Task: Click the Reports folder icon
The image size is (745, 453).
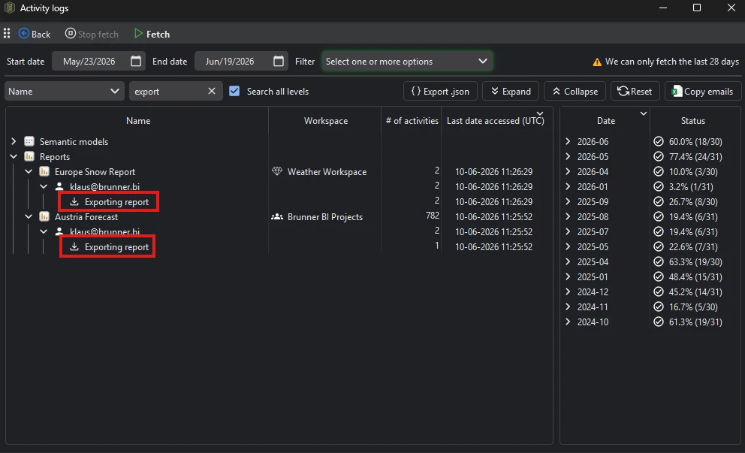Action: (29, 156)
